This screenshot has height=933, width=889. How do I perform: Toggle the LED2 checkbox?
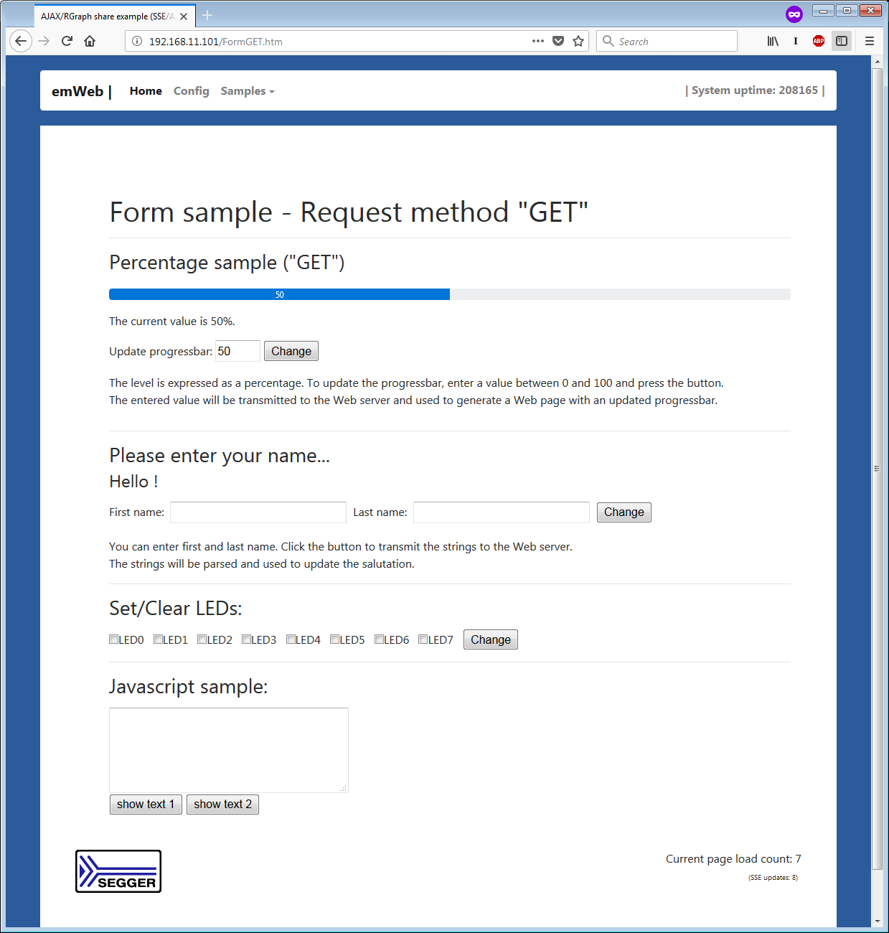point(202,639)
